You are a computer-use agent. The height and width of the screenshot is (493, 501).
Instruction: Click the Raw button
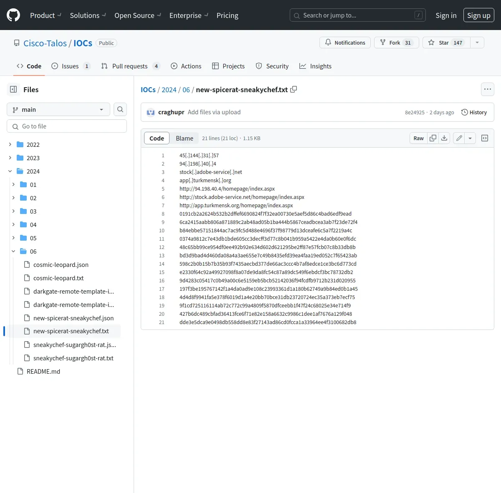418,138
